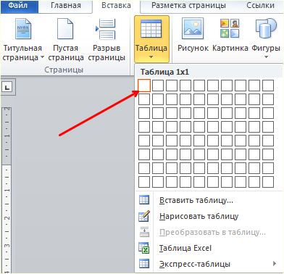Viewport: 284px width, 274px height.
Task: Open the Экспресс-таблицы submenu
Action: 195,264
